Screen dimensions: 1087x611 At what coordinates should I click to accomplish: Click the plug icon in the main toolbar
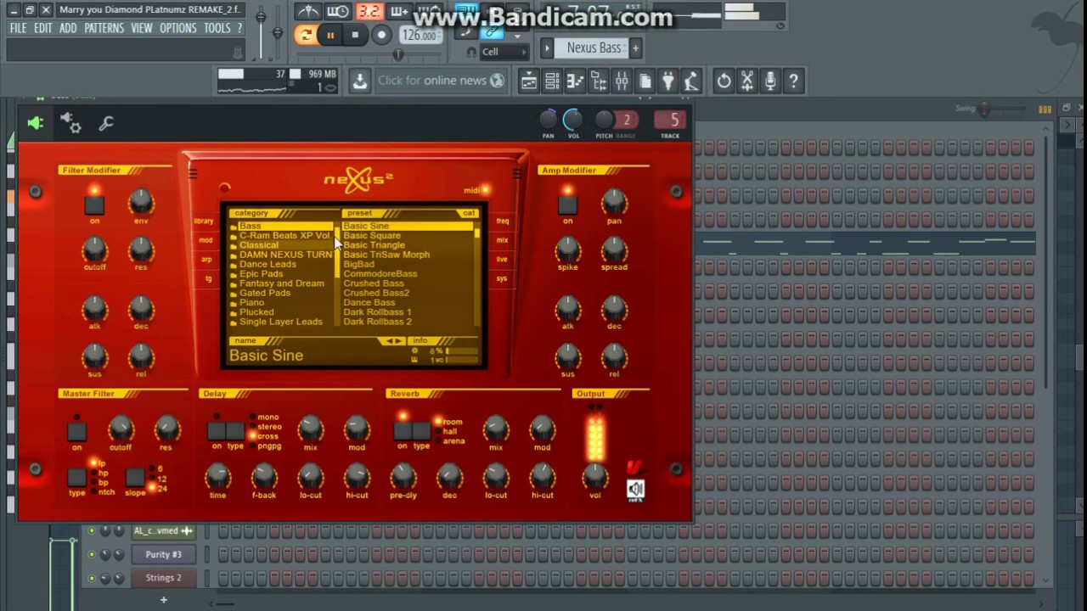(667, 81)
